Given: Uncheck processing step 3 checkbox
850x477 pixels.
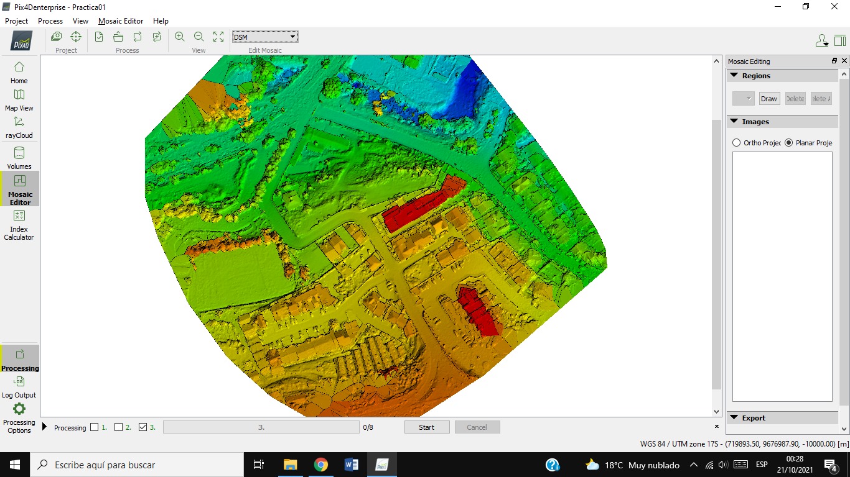Looking at the screenshot, I should [142, 427].
